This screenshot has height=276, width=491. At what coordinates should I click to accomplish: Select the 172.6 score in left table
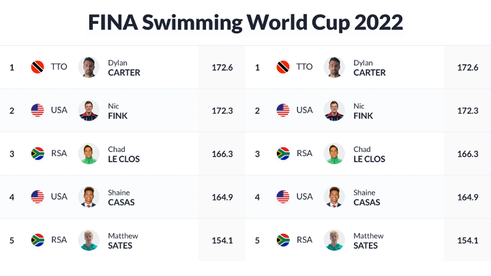coord(222,67)
